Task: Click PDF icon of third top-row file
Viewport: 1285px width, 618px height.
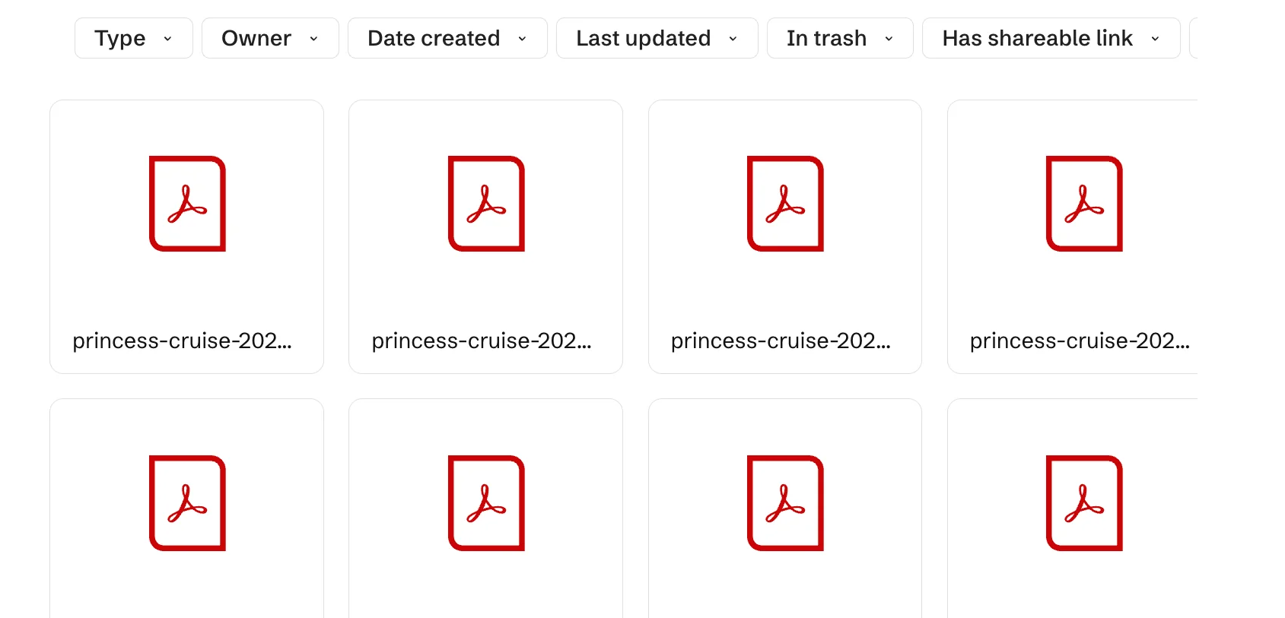Action: (x=785, y=204)
